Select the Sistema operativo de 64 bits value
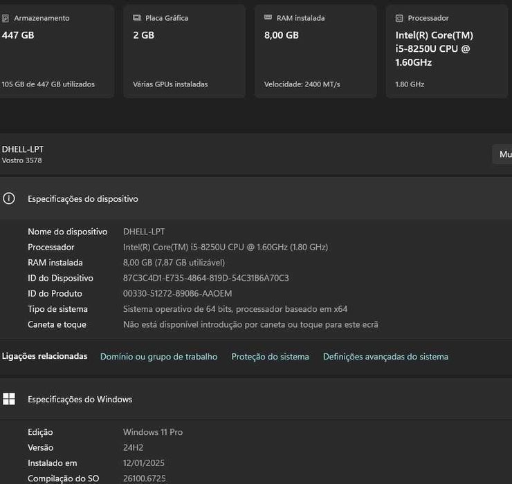The width and height of the screenshot is (512, 484). [x=235, y=309]
